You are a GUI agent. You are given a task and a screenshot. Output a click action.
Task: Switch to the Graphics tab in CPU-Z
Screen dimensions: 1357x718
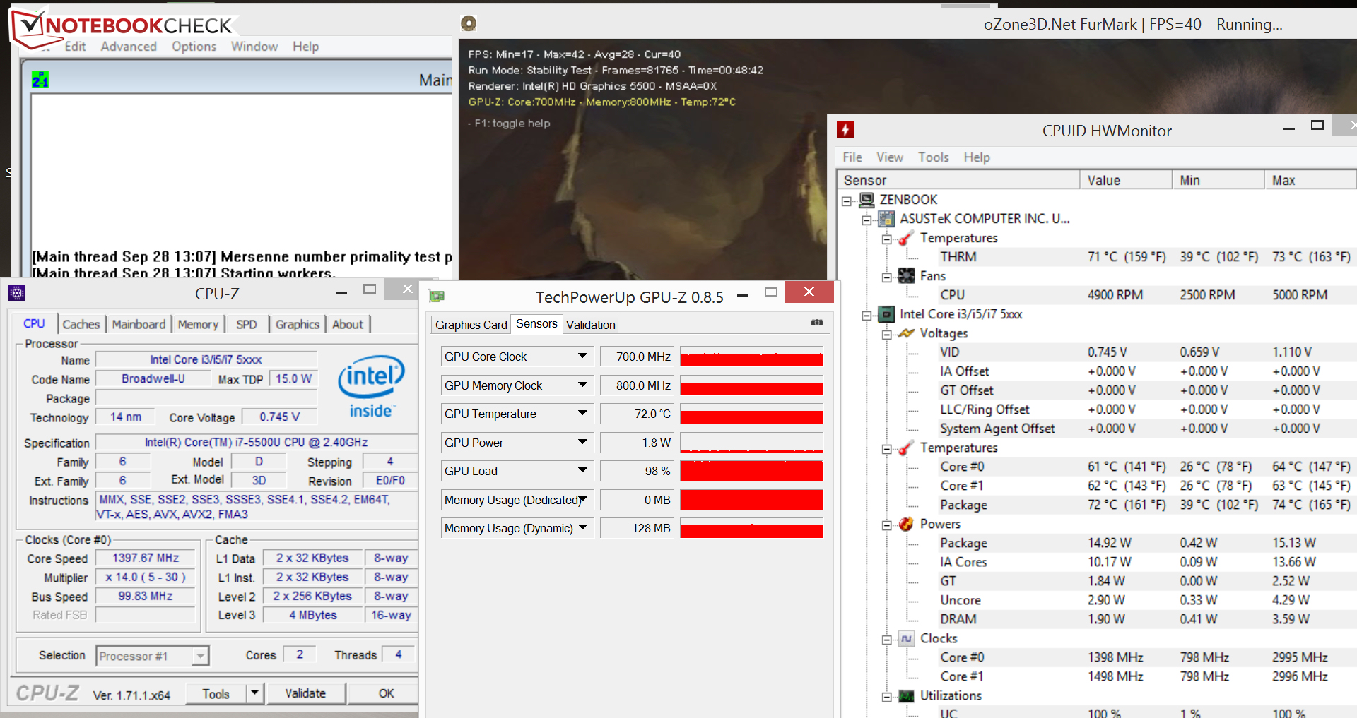tap(298, 324)
